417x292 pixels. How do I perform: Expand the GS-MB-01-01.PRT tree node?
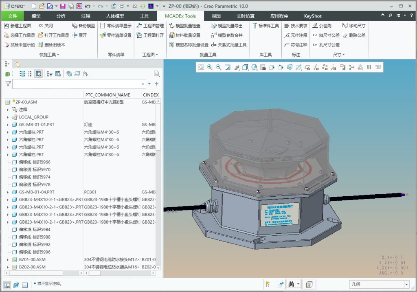(x=8, y=125)
